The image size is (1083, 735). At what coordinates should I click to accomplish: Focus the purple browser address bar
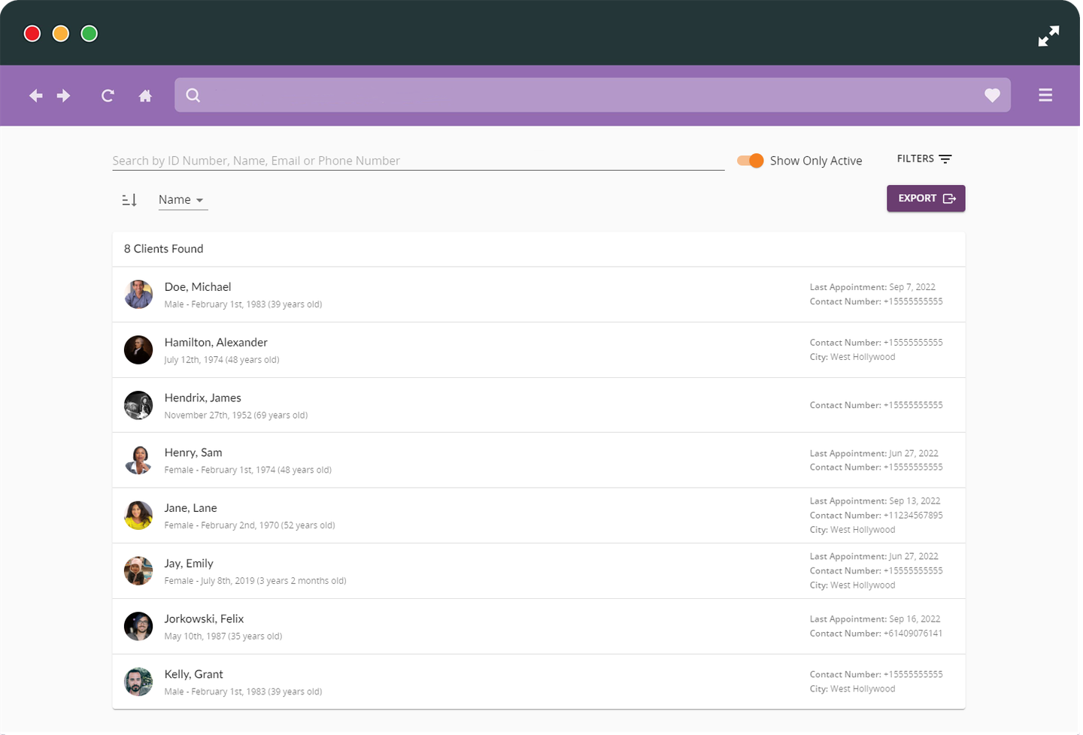click(593, 95)
